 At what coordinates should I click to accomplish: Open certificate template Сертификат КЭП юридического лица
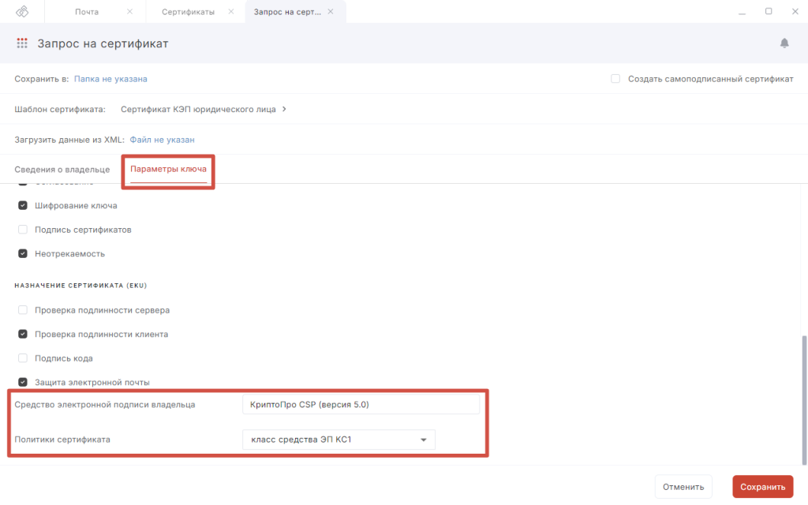pos(198,109)
